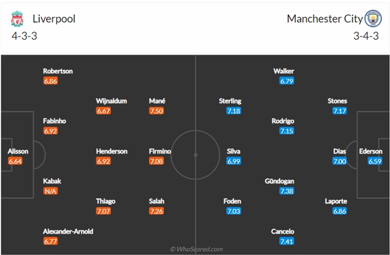Open player Robertson's name

[x=58, y=71]
